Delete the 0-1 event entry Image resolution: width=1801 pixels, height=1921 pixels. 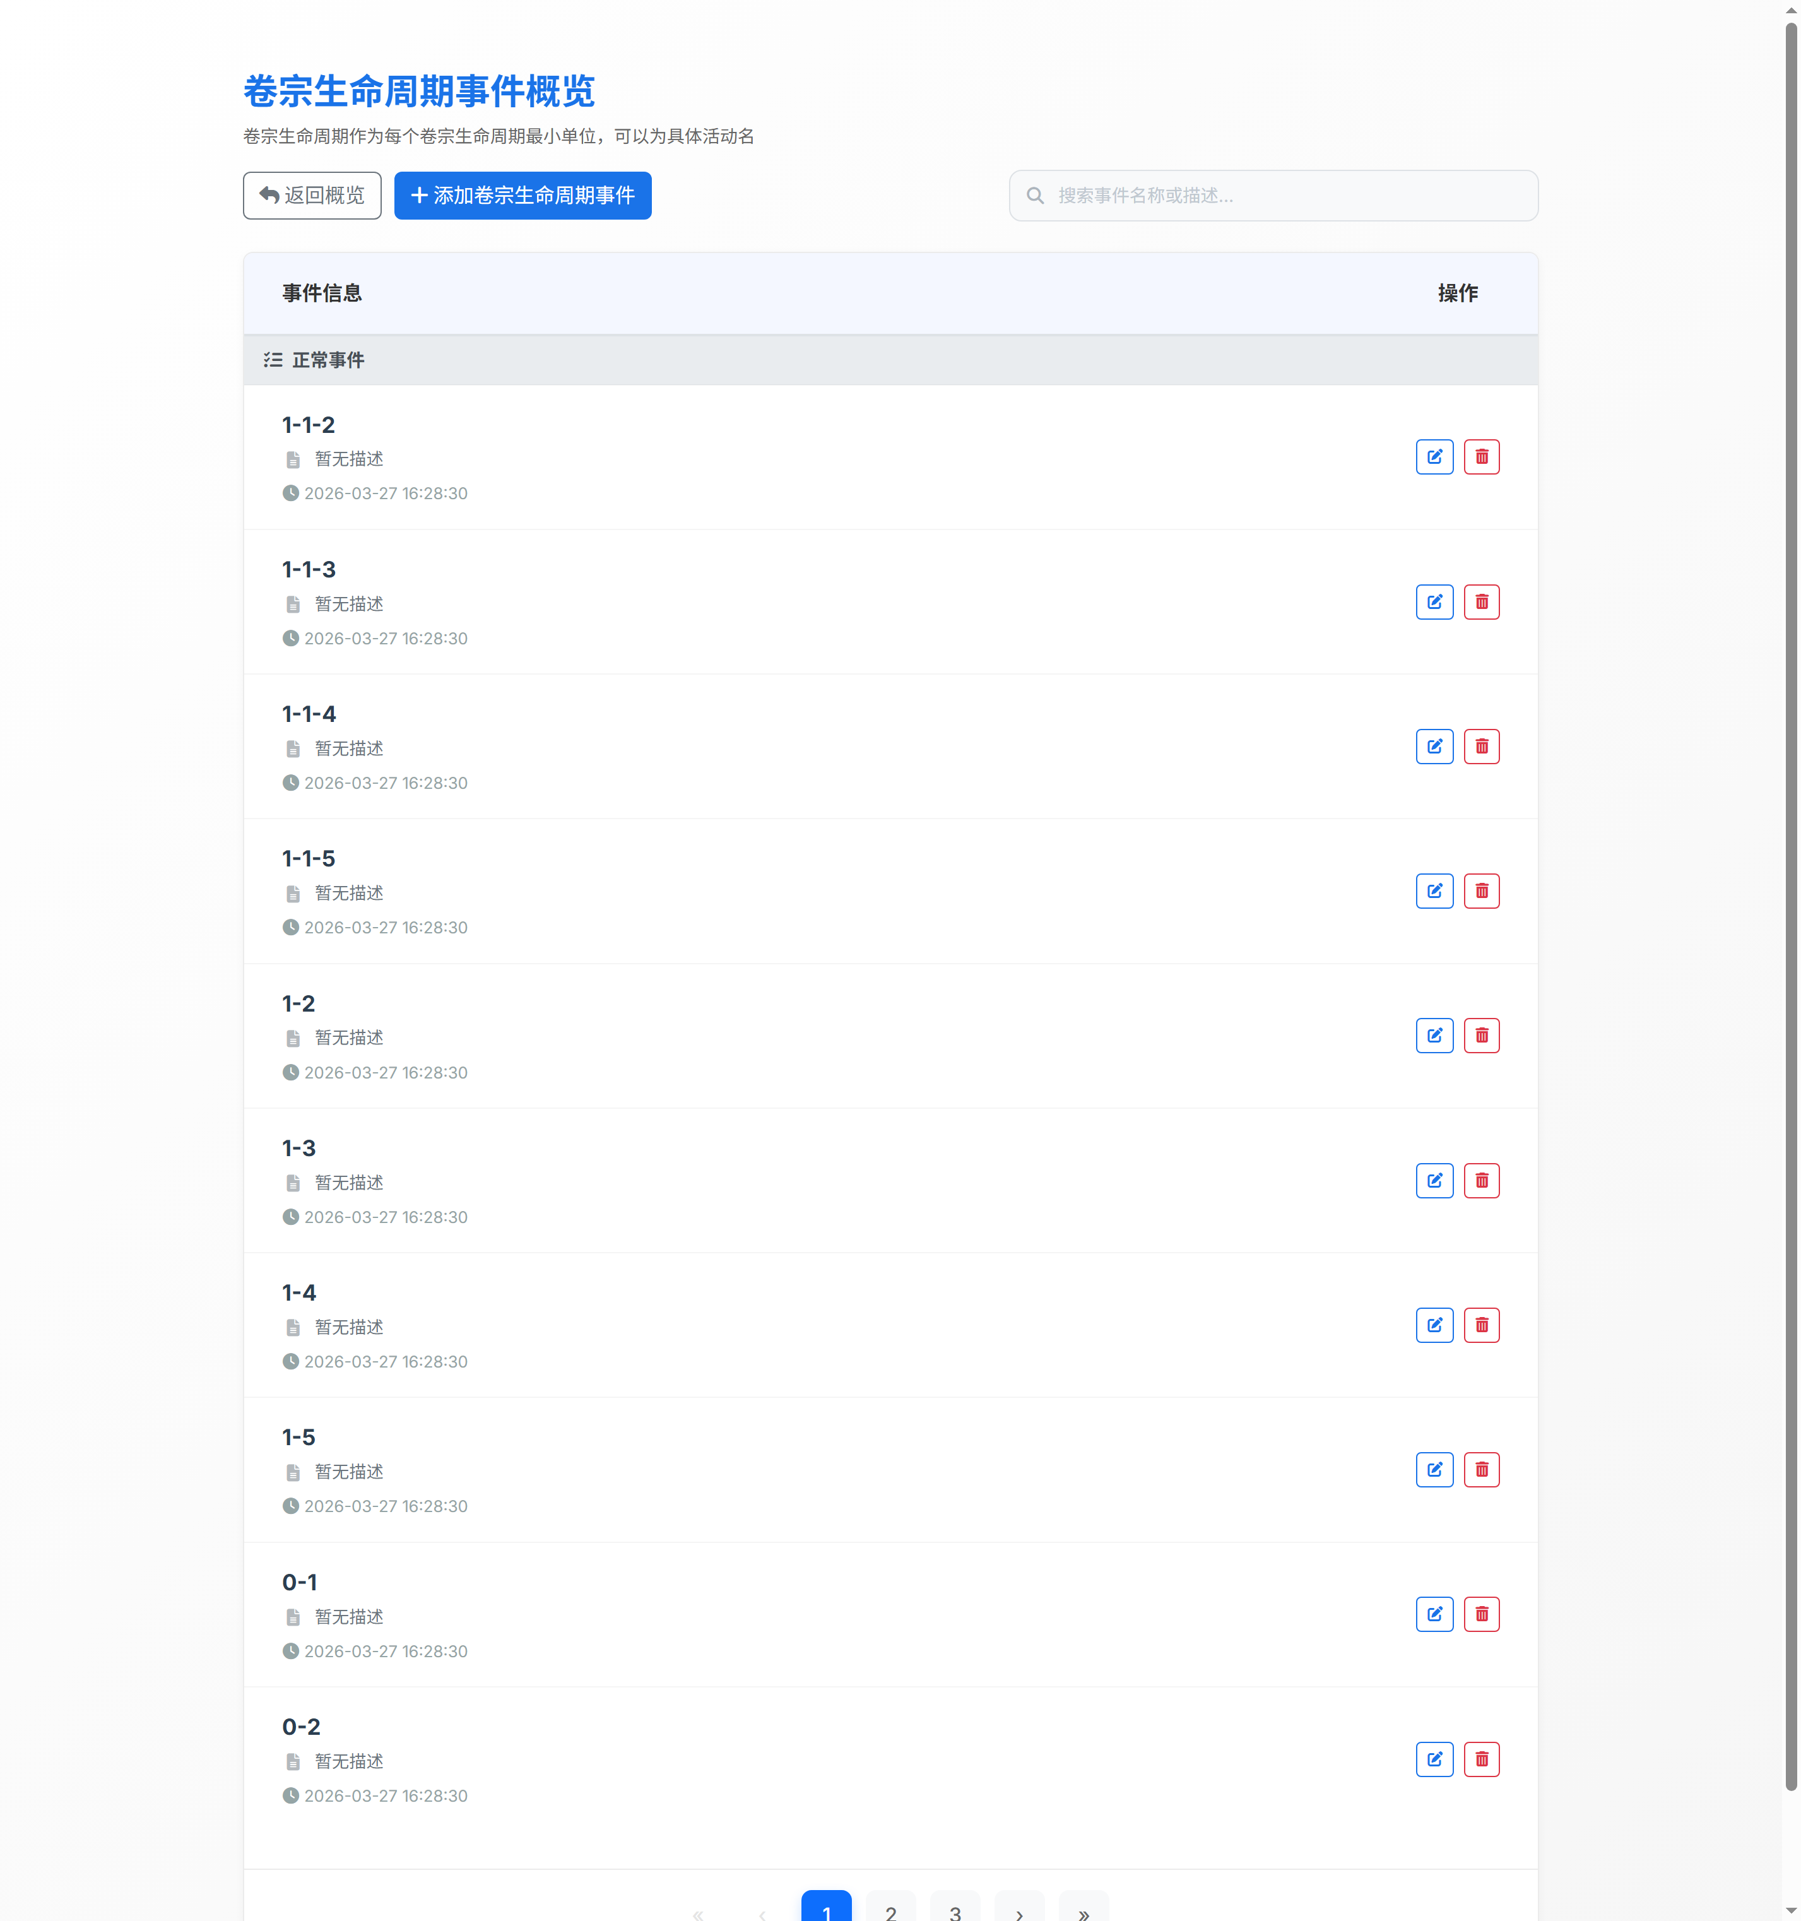[1481, 1615]
